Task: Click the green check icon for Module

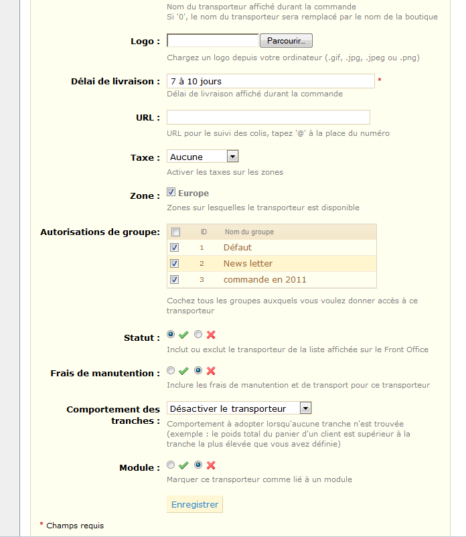Action: 183,465
